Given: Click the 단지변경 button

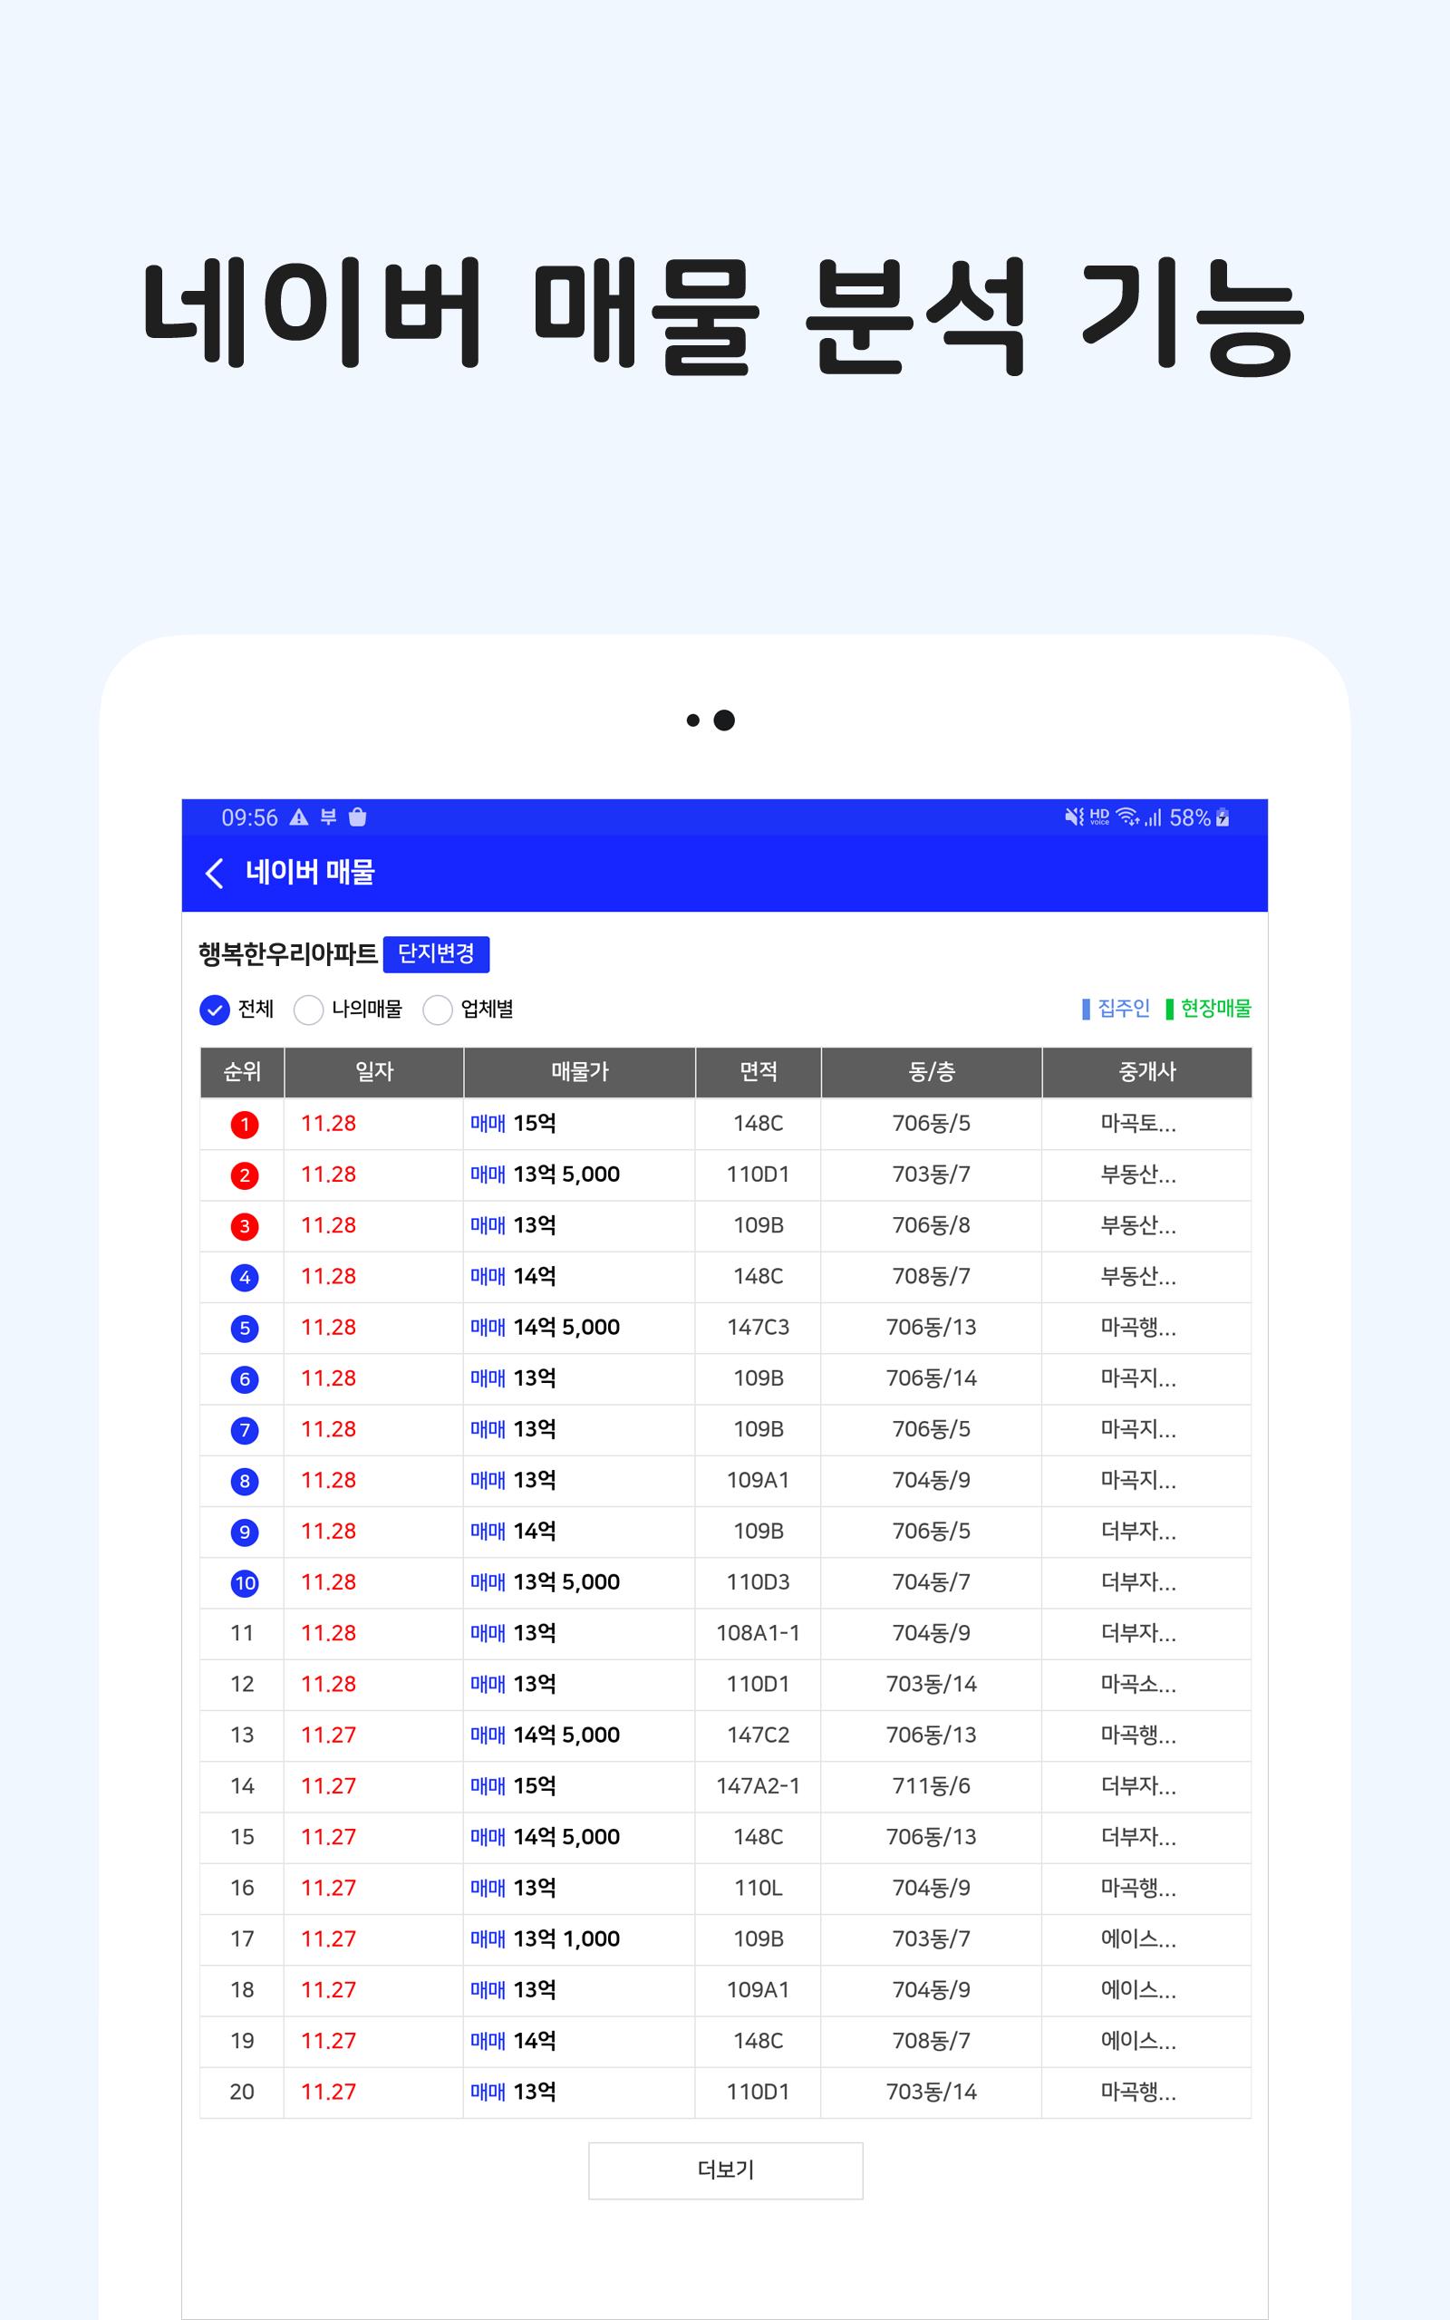Looking at the screenshot, I should [436, 954].
